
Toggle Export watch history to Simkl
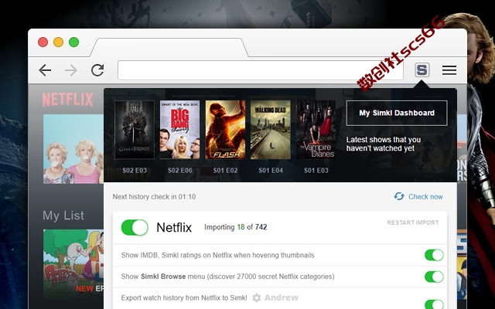pos(434,304)
